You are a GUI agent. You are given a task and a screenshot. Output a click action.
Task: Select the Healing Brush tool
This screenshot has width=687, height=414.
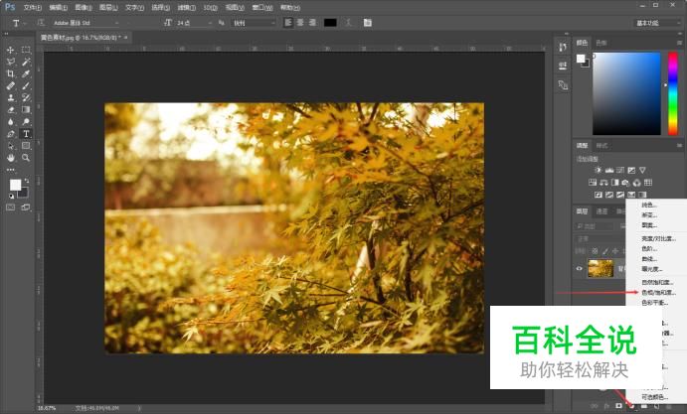click(11, 85)
